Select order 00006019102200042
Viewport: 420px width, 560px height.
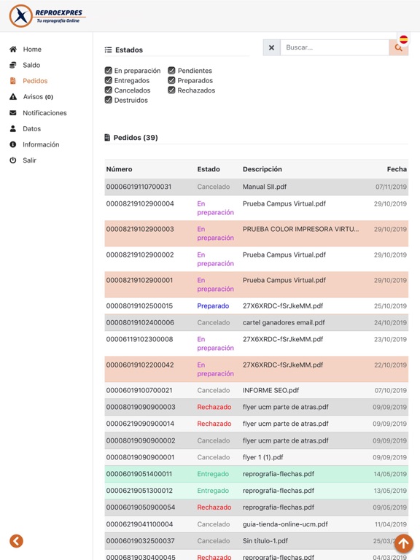pyautogui.click(x=256, y=369)
